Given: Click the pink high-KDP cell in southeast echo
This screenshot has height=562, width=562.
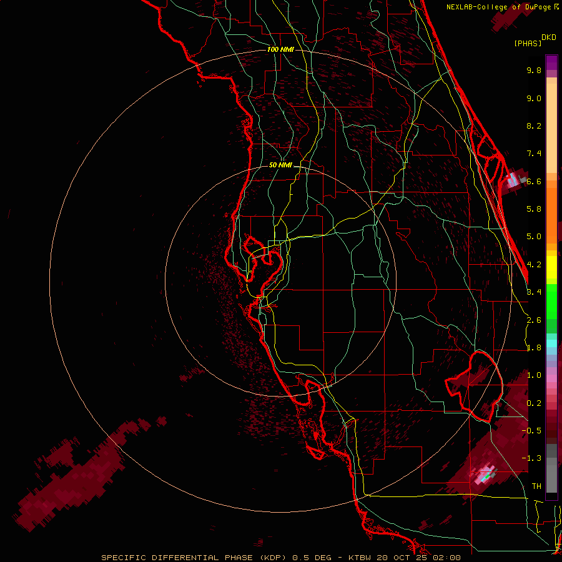Looking at the screenshot, I should tap(485, 475).
